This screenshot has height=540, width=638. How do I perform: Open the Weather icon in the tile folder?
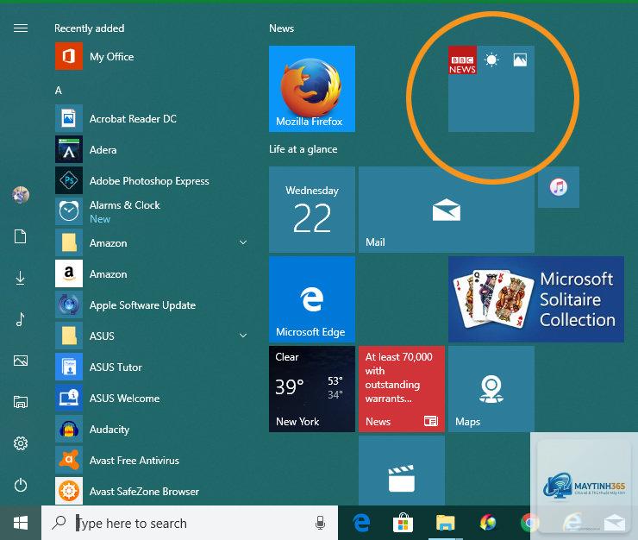(491, 60)
